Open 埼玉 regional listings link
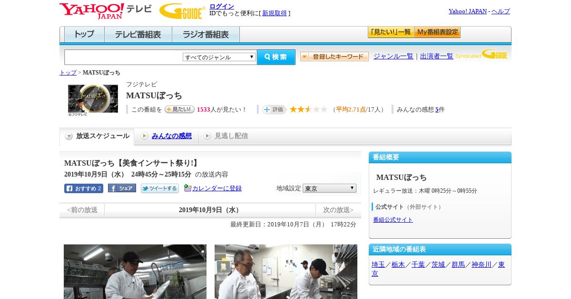Viewport: 571px width, 299px height. tap(378, 265)
